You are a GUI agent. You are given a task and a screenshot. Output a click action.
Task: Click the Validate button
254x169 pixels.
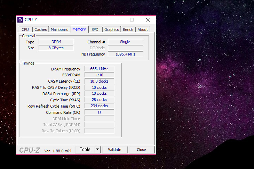115,150
